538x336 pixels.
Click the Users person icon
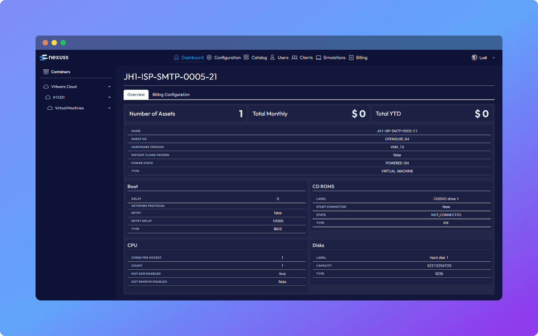pyautogui.click(x=273, y=57)
